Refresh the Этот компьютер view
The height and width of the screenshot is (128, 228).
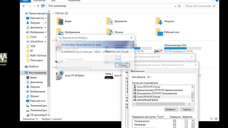179,6
